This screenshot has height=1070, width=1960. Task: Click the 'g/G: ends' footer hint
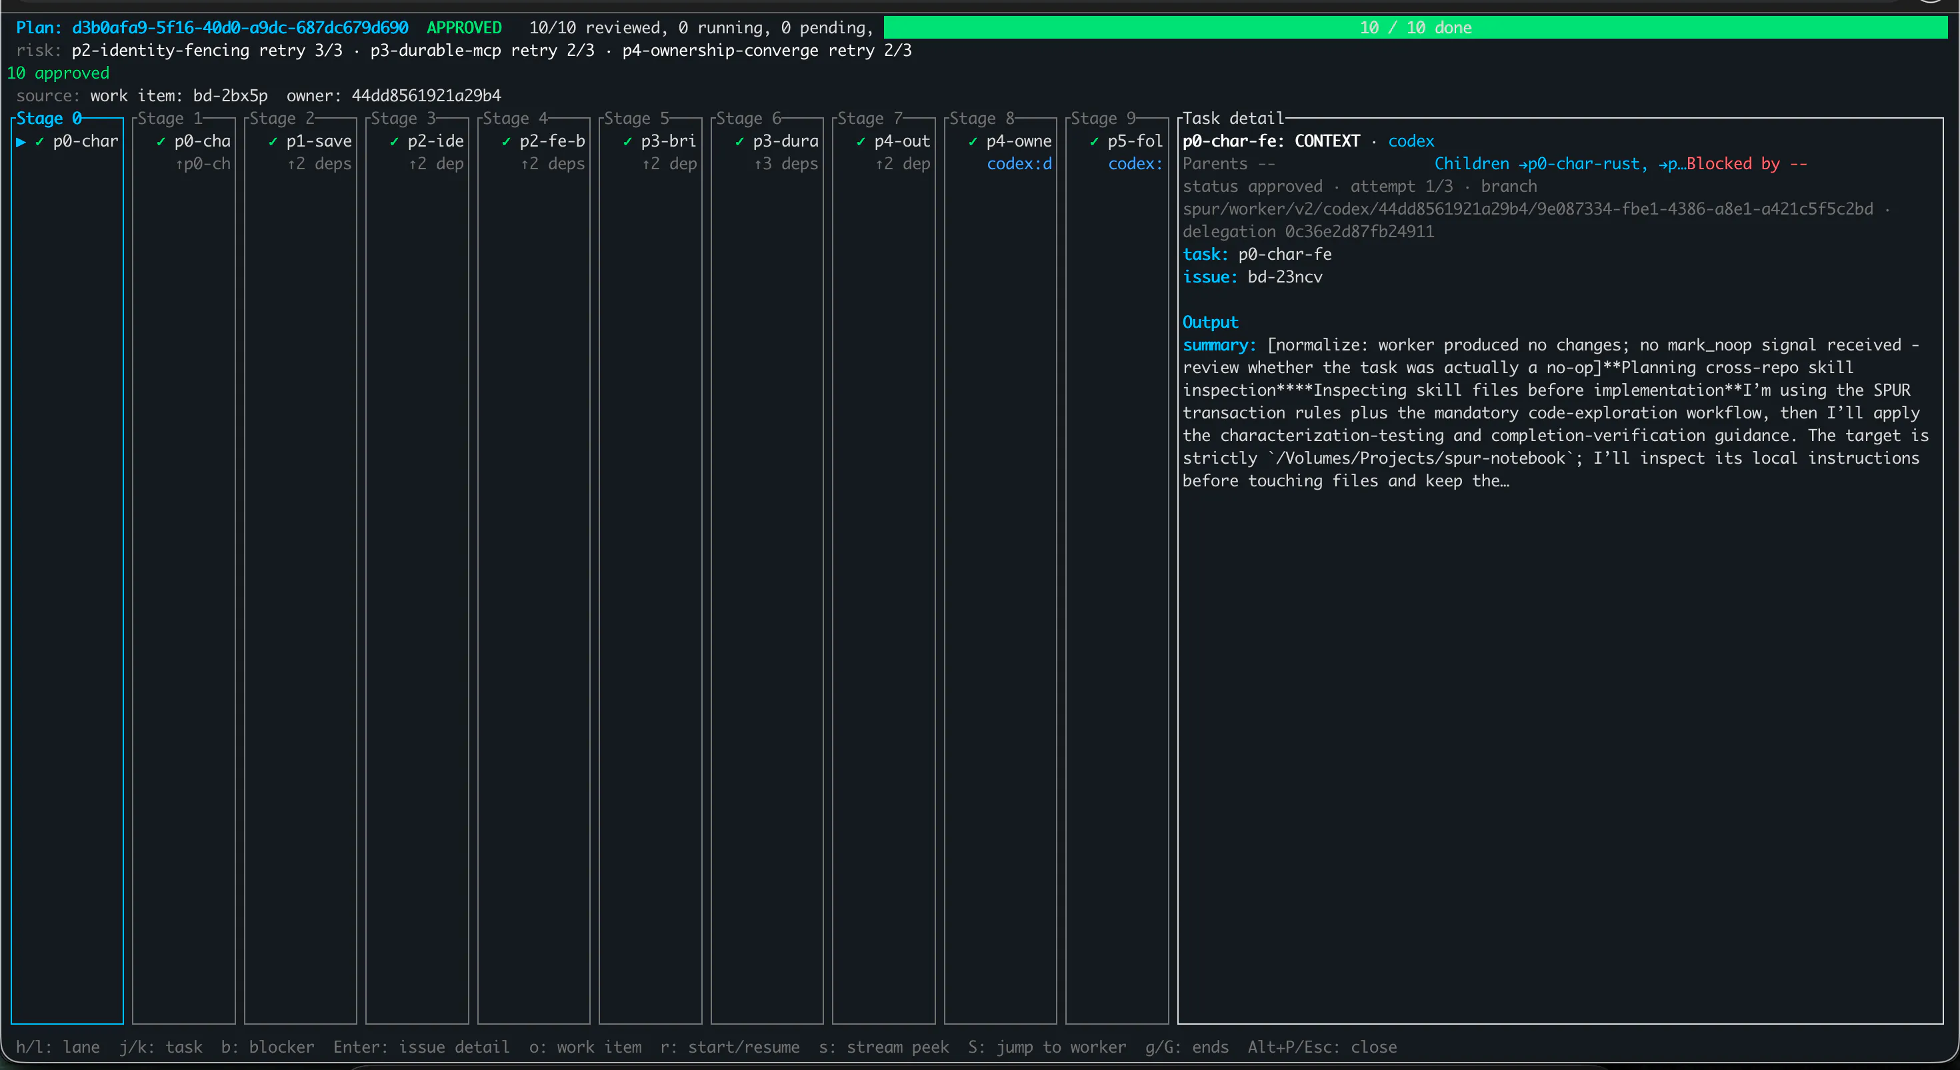pos(1187,1047)
